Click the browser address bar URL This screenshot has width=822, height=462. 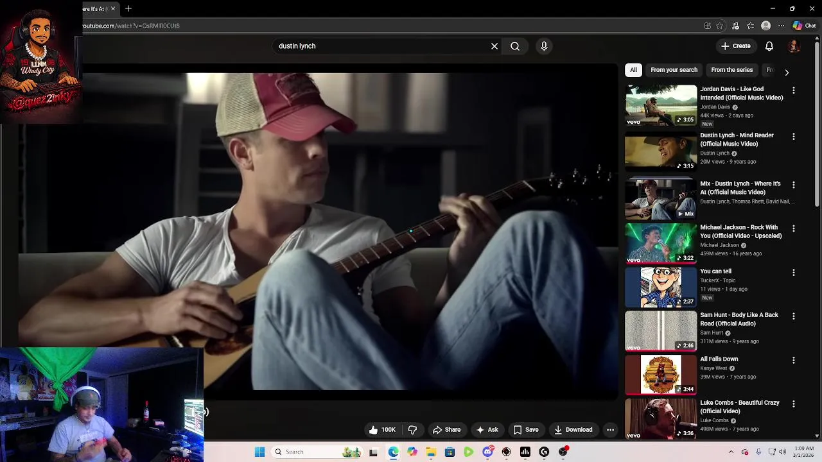pyautogui.click(x=131, y=26)
